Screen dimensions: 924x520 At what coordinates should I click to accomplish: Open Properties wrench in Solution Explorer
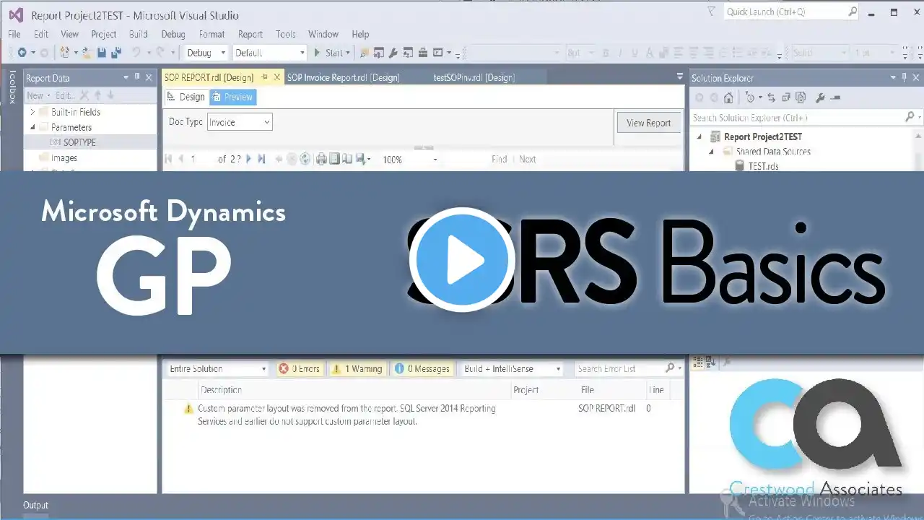pyautogui.click(x=820, y=97)
